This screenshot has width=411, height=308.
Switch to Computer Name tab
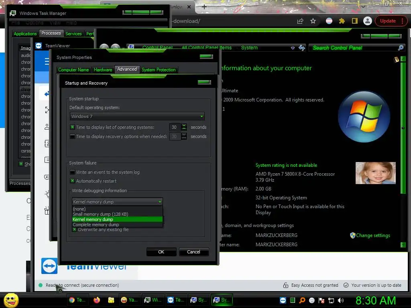pos(74,70)
